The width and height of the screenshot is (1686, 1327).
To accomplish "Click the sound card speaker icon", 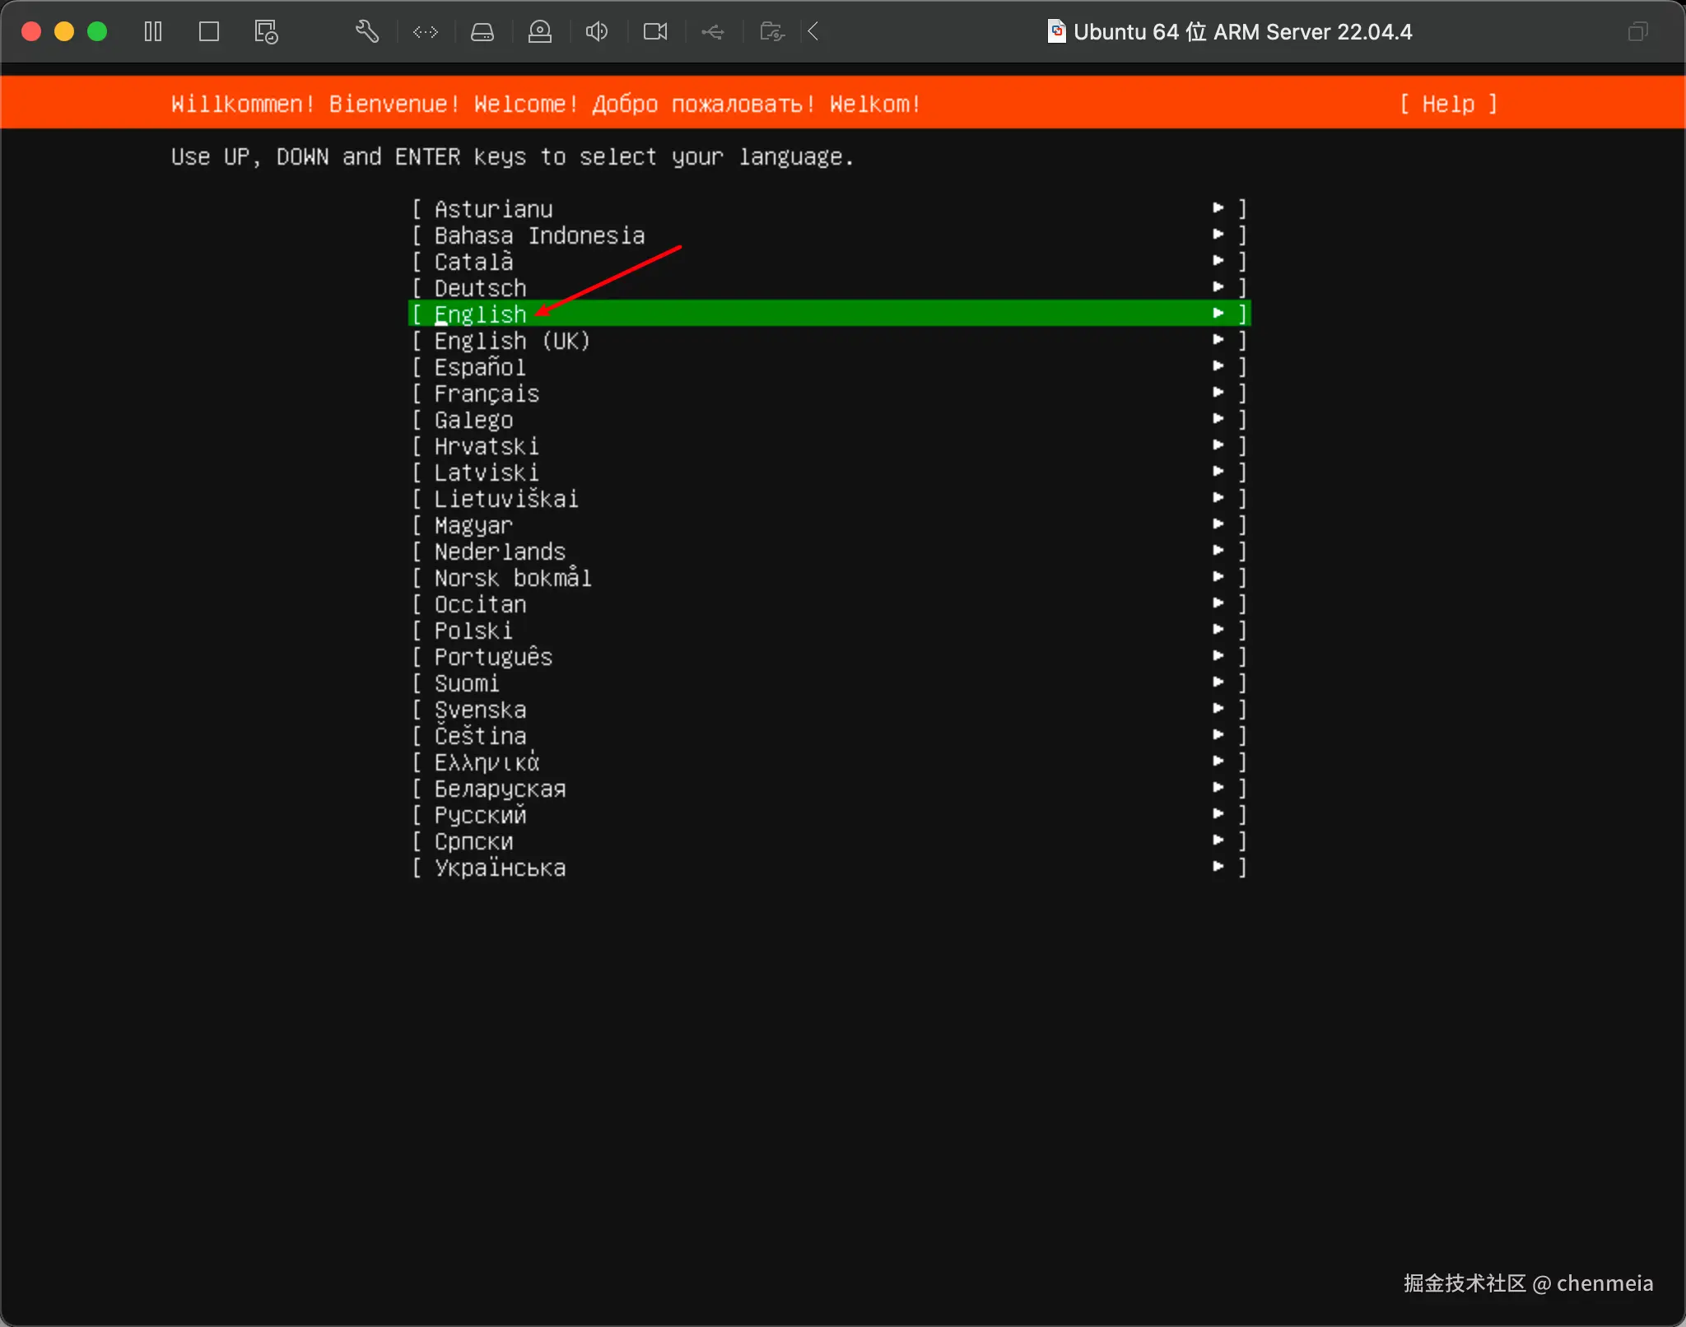I will click(597, 32).
